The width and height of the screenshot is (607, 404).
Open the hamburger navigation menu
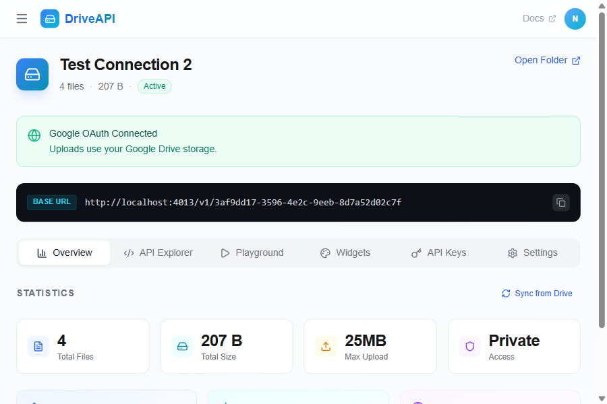pyautogui.click(x=22, y=18)
